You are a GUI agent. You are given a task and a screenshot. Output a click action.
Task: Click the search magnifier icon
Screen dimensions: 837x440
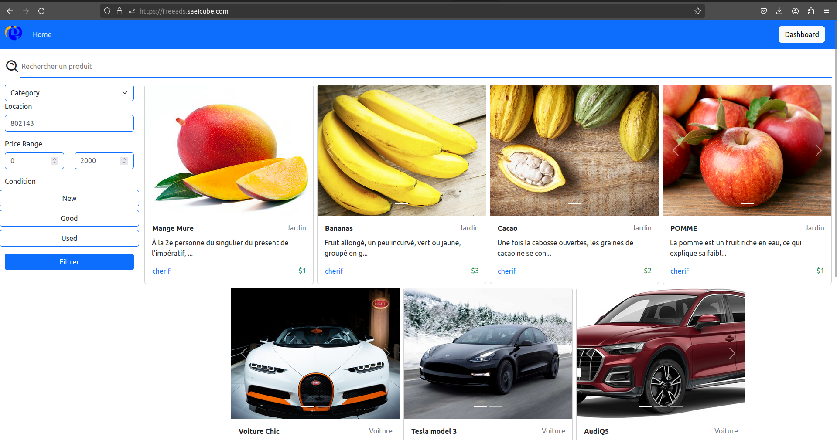pos(12,66)
